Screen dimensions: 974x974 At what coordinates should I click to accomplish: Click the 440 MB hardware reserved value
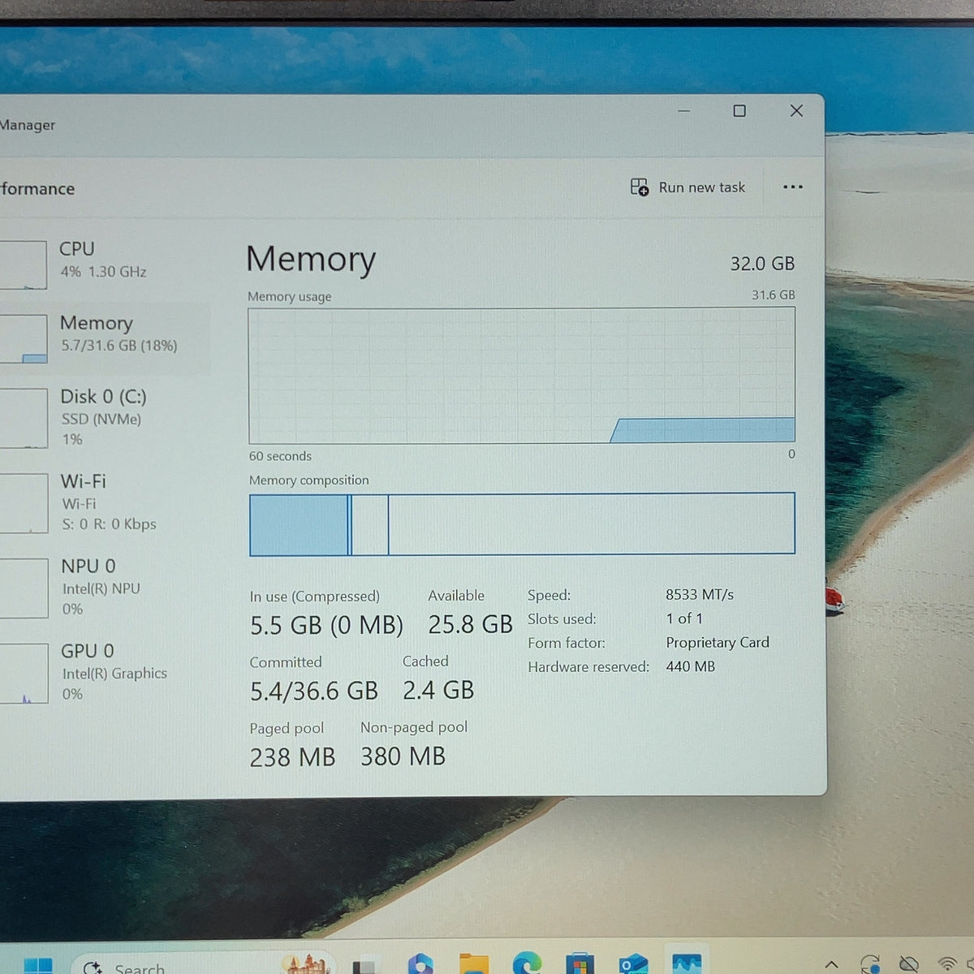691,666
